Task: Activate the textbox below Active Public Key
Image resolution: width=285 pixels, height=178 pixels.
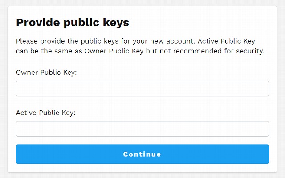Action: click(142, 129)
